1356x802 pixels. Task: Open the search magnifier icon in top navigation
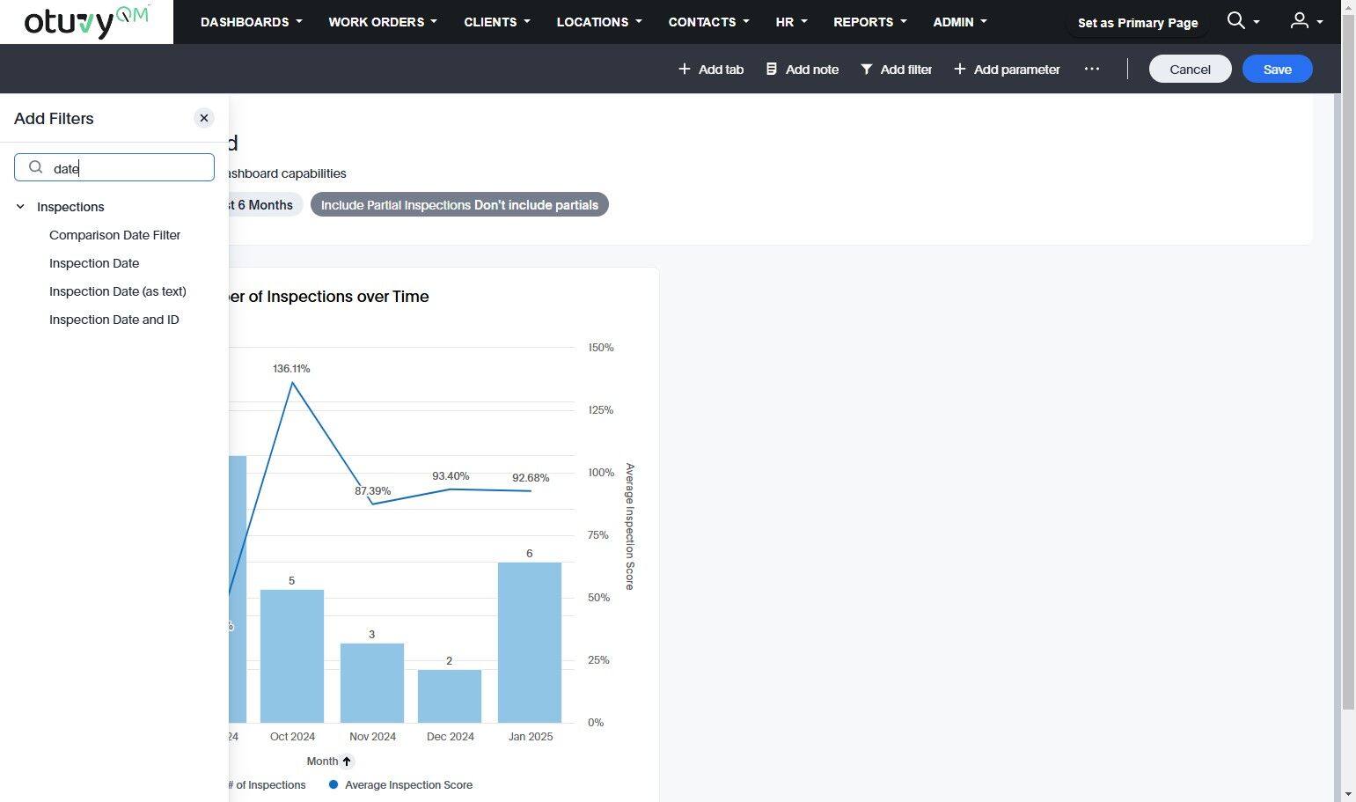coord(1235,20)
